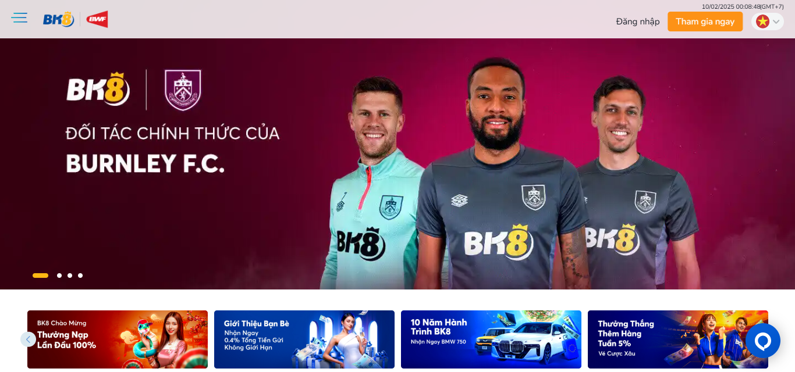Open the live chat bubble
The image size is (795, 372).
(762, 341)
